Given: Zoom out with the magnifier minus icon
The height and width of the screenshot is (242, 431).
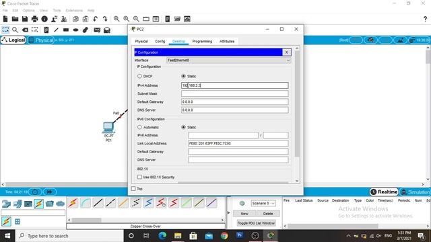Looking at the screenshot, I should tap(136, 19).
